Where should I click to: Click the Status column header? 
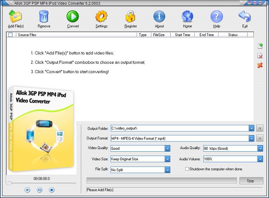(233, 35)
